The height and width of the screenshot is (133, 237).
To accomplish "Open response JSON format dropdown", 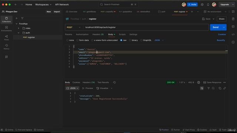I will click(x=73, y=88).
